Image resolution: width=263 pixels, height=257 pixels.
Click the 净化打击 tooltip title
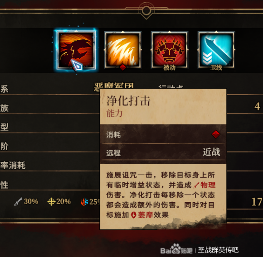128,101
